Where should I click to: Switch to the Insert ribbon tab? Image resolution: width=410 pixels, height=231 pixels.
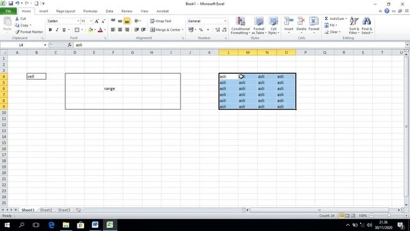[44, 11]
